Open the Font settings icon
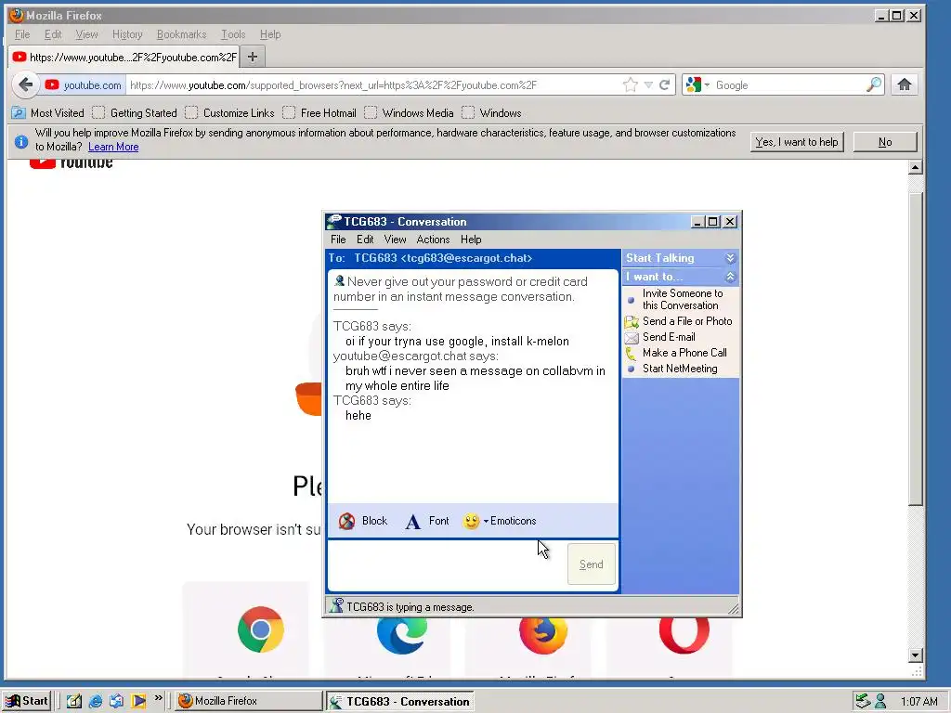951x713 pixels. pyautogui.click(x=412, y=521)
